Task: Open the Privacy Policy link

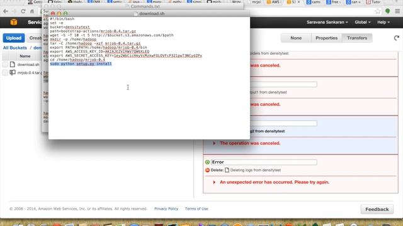Action: click(x=166, y=209)
